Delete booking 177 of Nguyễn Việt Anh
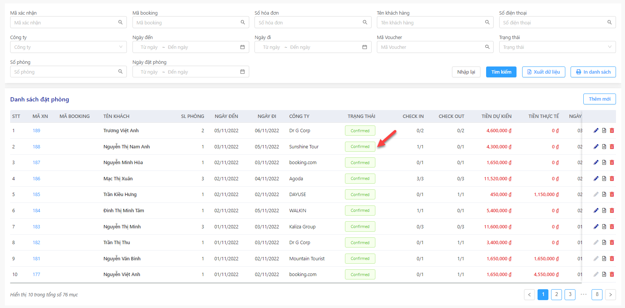 [x=612, y=275]
